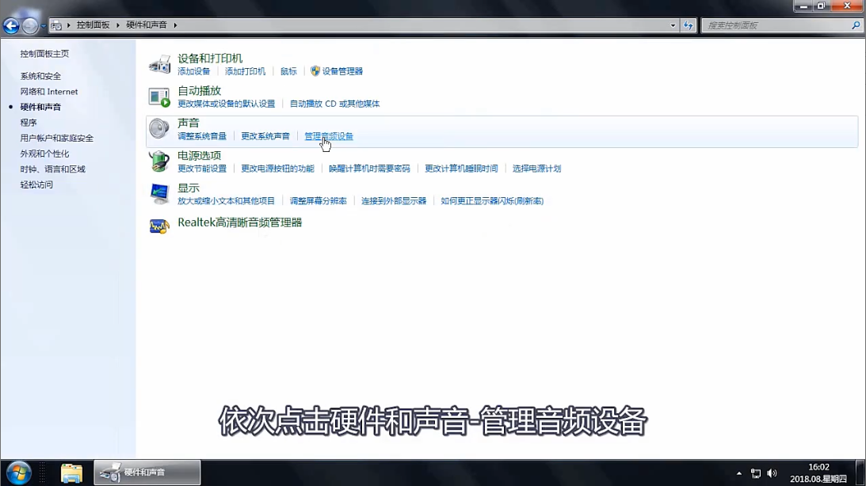Click the Display (显示) monitor icon
Image resolution: width=866 pixels, height=486 pixels.
coord(159,194)
